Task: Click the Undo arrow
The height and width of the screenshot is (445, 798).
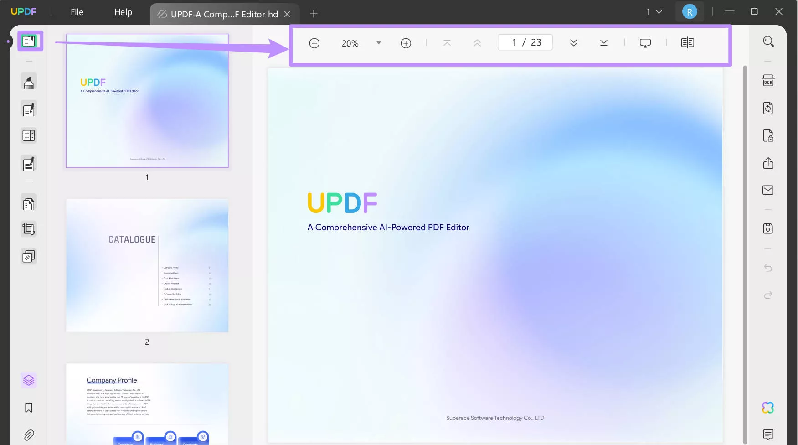Action: [x=768, y=268]
